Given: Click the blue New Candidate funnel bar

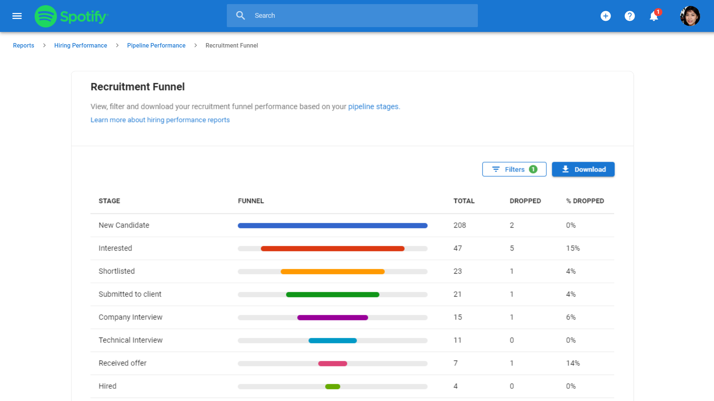Looking at the screenshot, I should pos(332,225).
